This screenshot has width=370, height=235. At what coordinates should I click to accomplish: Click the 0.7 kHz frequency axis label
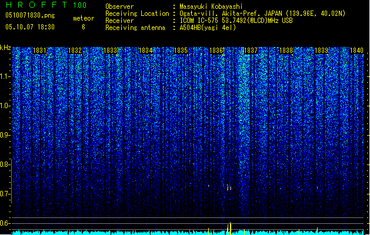click(5, 194)
